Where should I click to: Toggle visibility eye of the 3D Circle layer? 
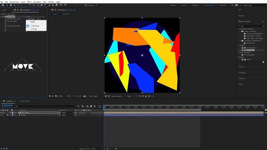1,112
